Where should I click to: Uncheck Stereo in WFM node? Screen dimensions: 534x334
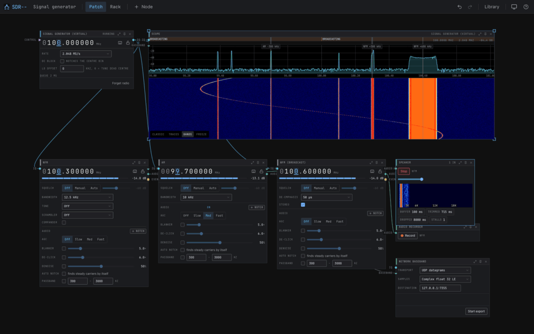(303, 205)
